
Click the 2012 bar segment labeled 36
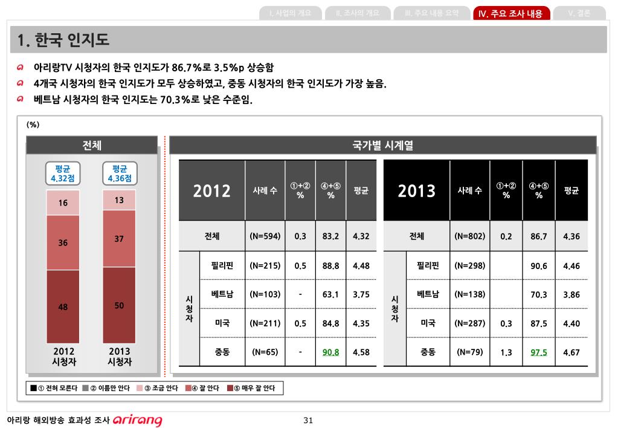[x=63, y=242]
